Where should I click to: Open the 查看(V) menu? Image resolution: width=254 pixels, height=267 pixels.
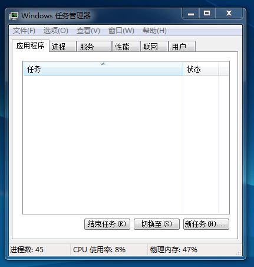[88, 31]
